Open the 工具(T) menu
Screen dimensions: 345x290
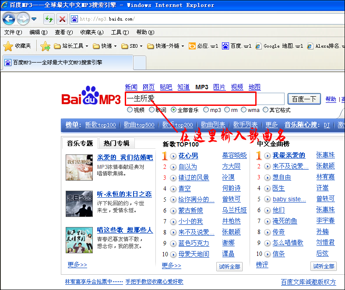(x=120, y=32)
